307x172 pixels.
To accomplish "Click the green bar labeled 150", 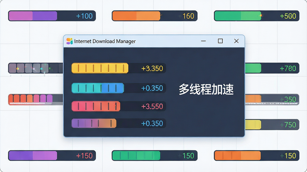I will pyautogui.click(x=136, y=156).
